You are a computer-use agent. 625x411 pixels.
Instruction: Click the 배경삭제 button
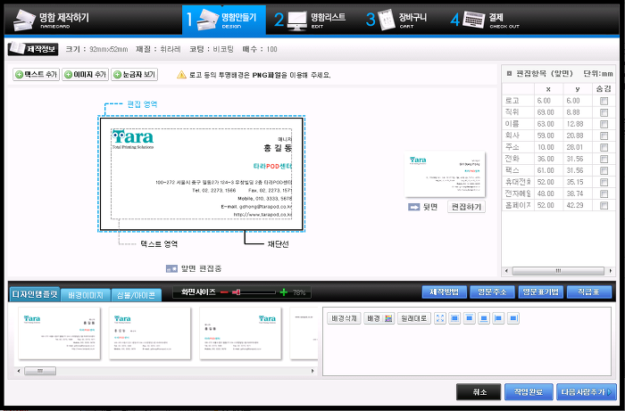click(344, 318)
